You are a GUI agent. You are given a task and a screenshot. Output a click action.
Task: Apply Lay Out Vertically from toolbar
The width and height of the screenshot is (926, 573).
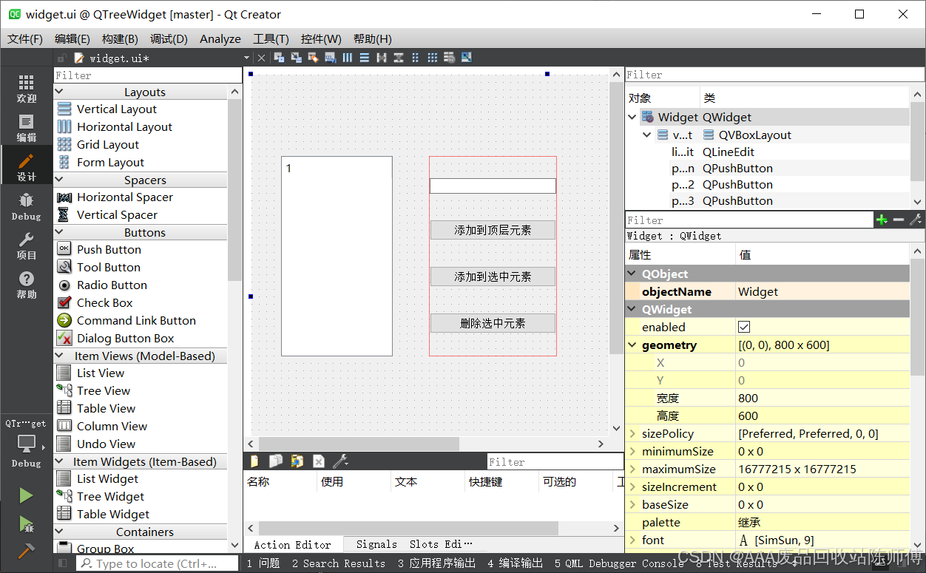(364, 58)
